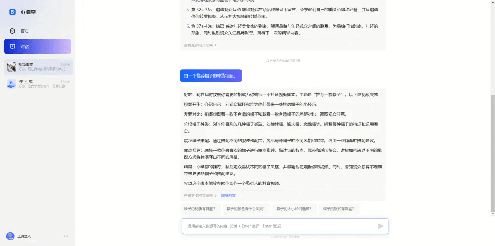Click the 工具达人 user avatar
The width and height of the screenshot is (495, 246).
coord(10,236)
